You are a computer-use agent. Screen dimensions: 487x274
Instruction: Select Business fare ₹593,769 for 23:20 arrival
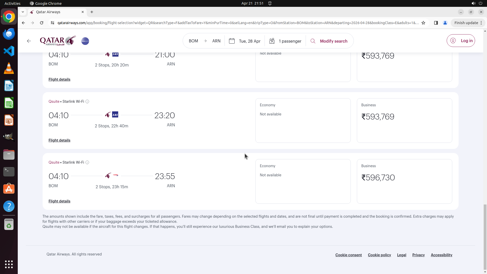pyautogui.click(x=404, y=120)
